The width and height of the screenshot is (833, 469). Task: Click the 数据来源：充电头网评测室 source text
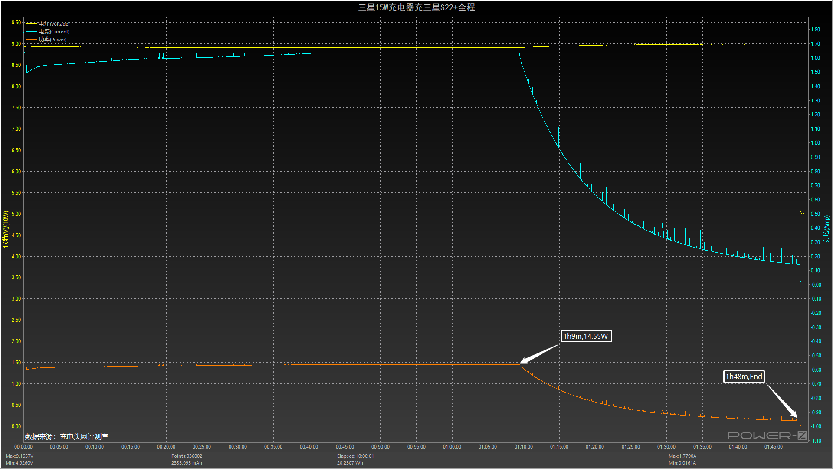[x=67, y=437]
